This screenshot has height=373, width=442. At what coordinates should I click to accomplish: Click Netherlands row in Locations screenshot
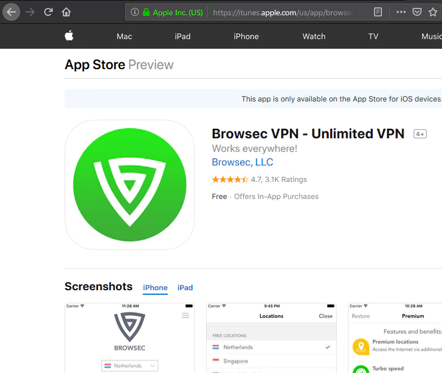pos(271,347)
